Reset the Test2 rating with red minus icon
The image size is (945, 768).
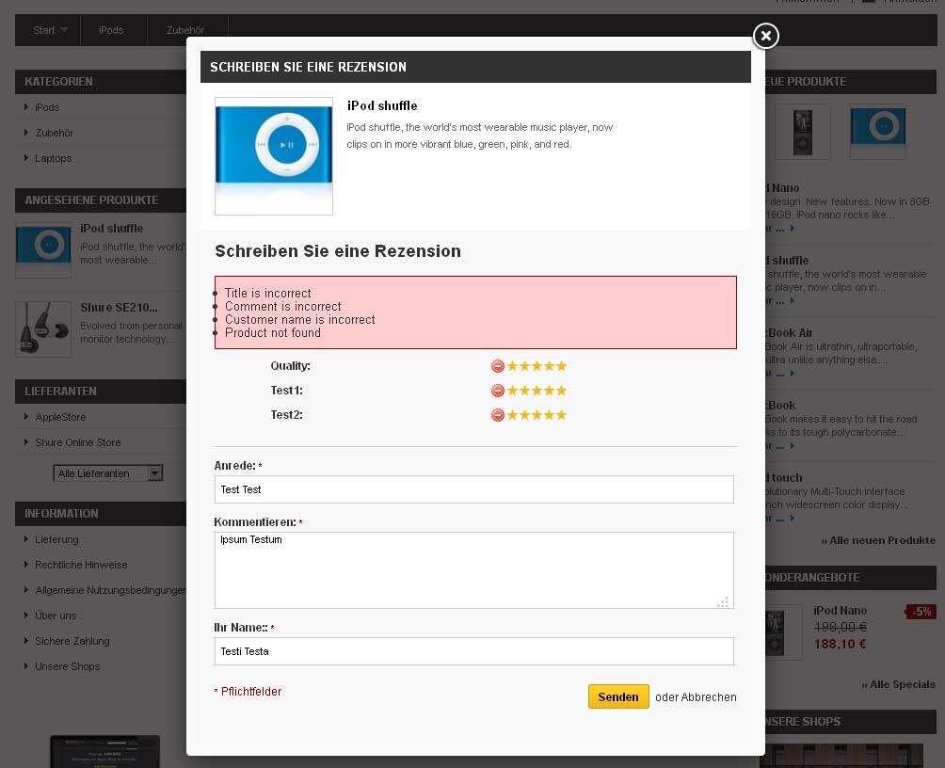click(x=498, y=415)
